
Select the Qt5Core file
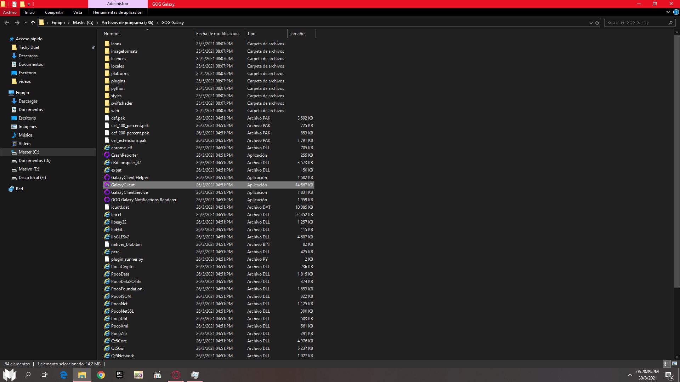pyautogui.click(x=119, y=341)
